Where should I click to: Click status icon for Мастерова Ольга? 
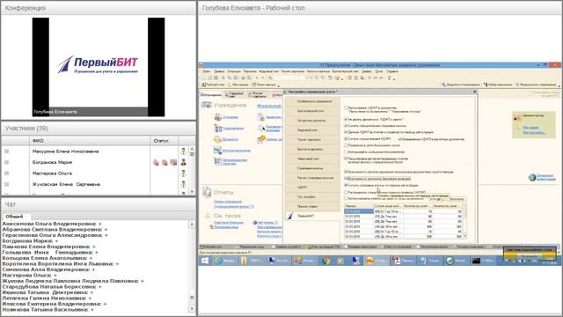184,173
